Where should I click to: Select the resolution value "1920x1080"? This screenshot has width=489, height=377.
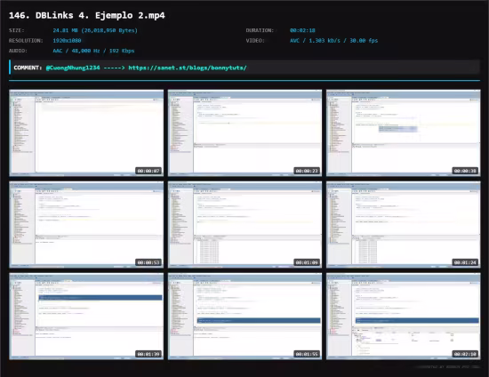(67, 41)
